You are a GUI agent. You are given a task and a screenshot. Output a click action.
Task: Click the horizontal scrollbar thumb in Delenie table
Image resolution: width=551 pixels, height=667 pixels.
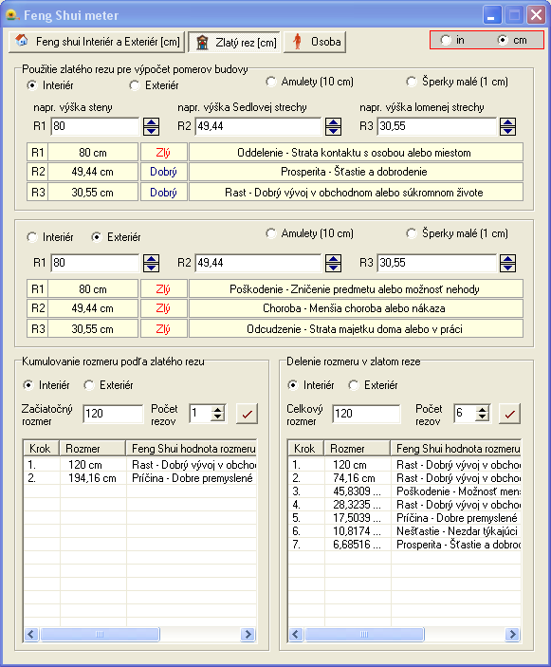pyautogui.click(x=364, y=634)
